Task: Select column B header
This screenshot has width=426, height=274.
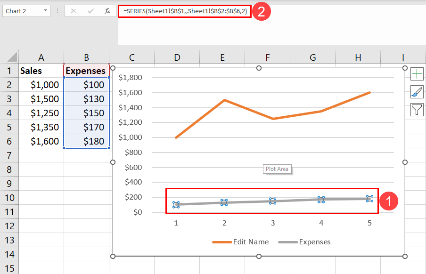Action: pyautogui.click(x=86, y=57)
